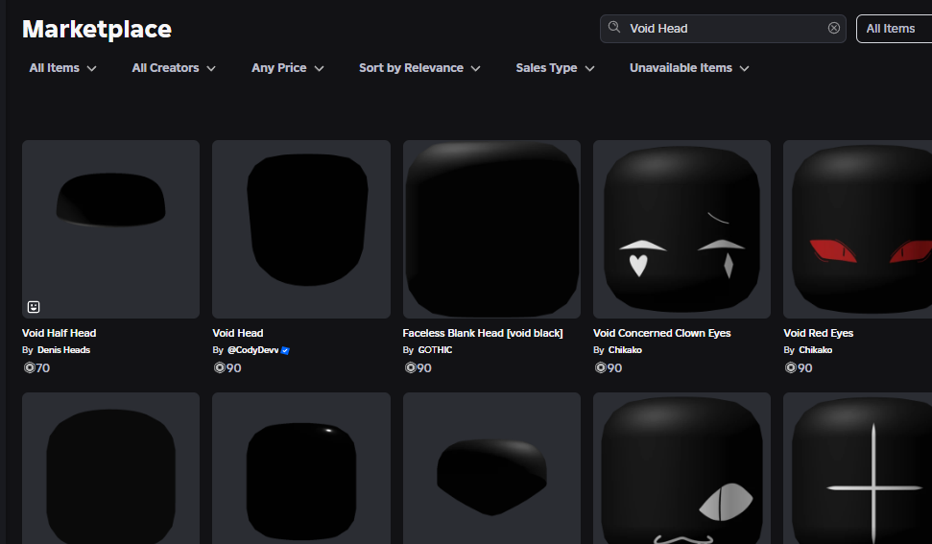
Task: Click the Void Red Eyes title link
Action: click(x=818, y=333)
